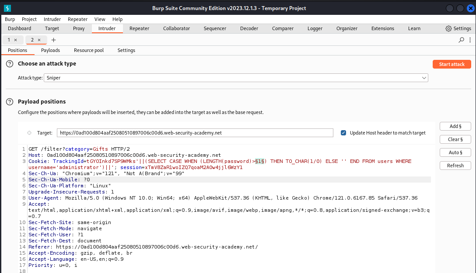Click the User-Agent header line
476x273 pixels.
point(223,198)
